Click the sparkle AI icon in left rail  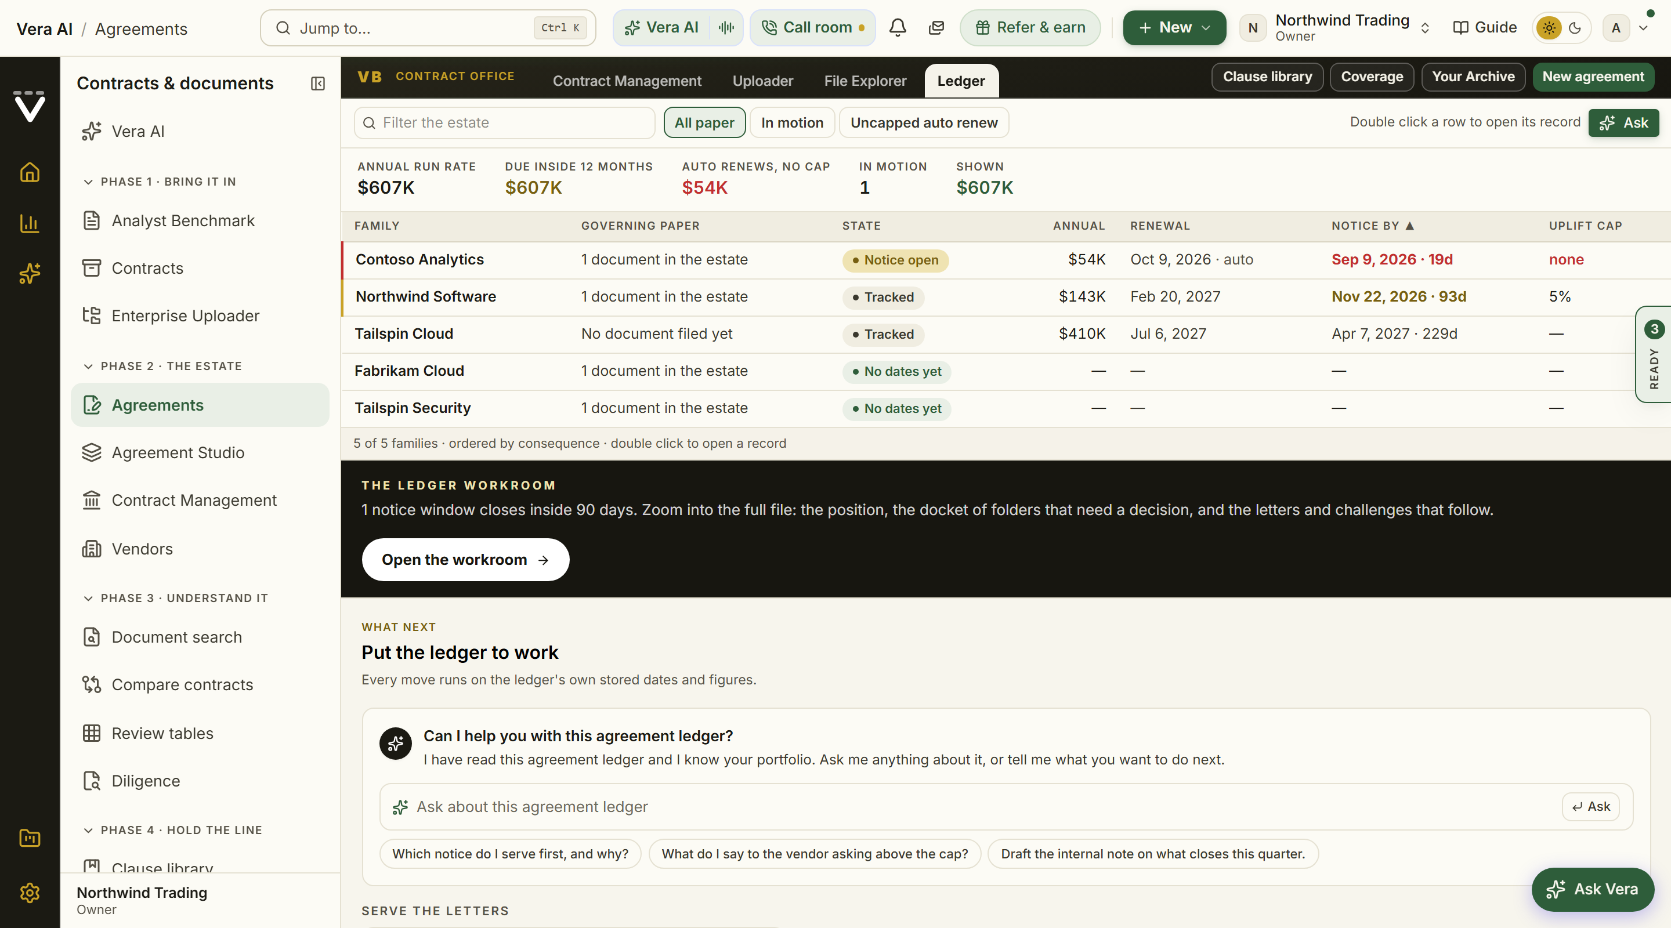click(x=30, y=274)
